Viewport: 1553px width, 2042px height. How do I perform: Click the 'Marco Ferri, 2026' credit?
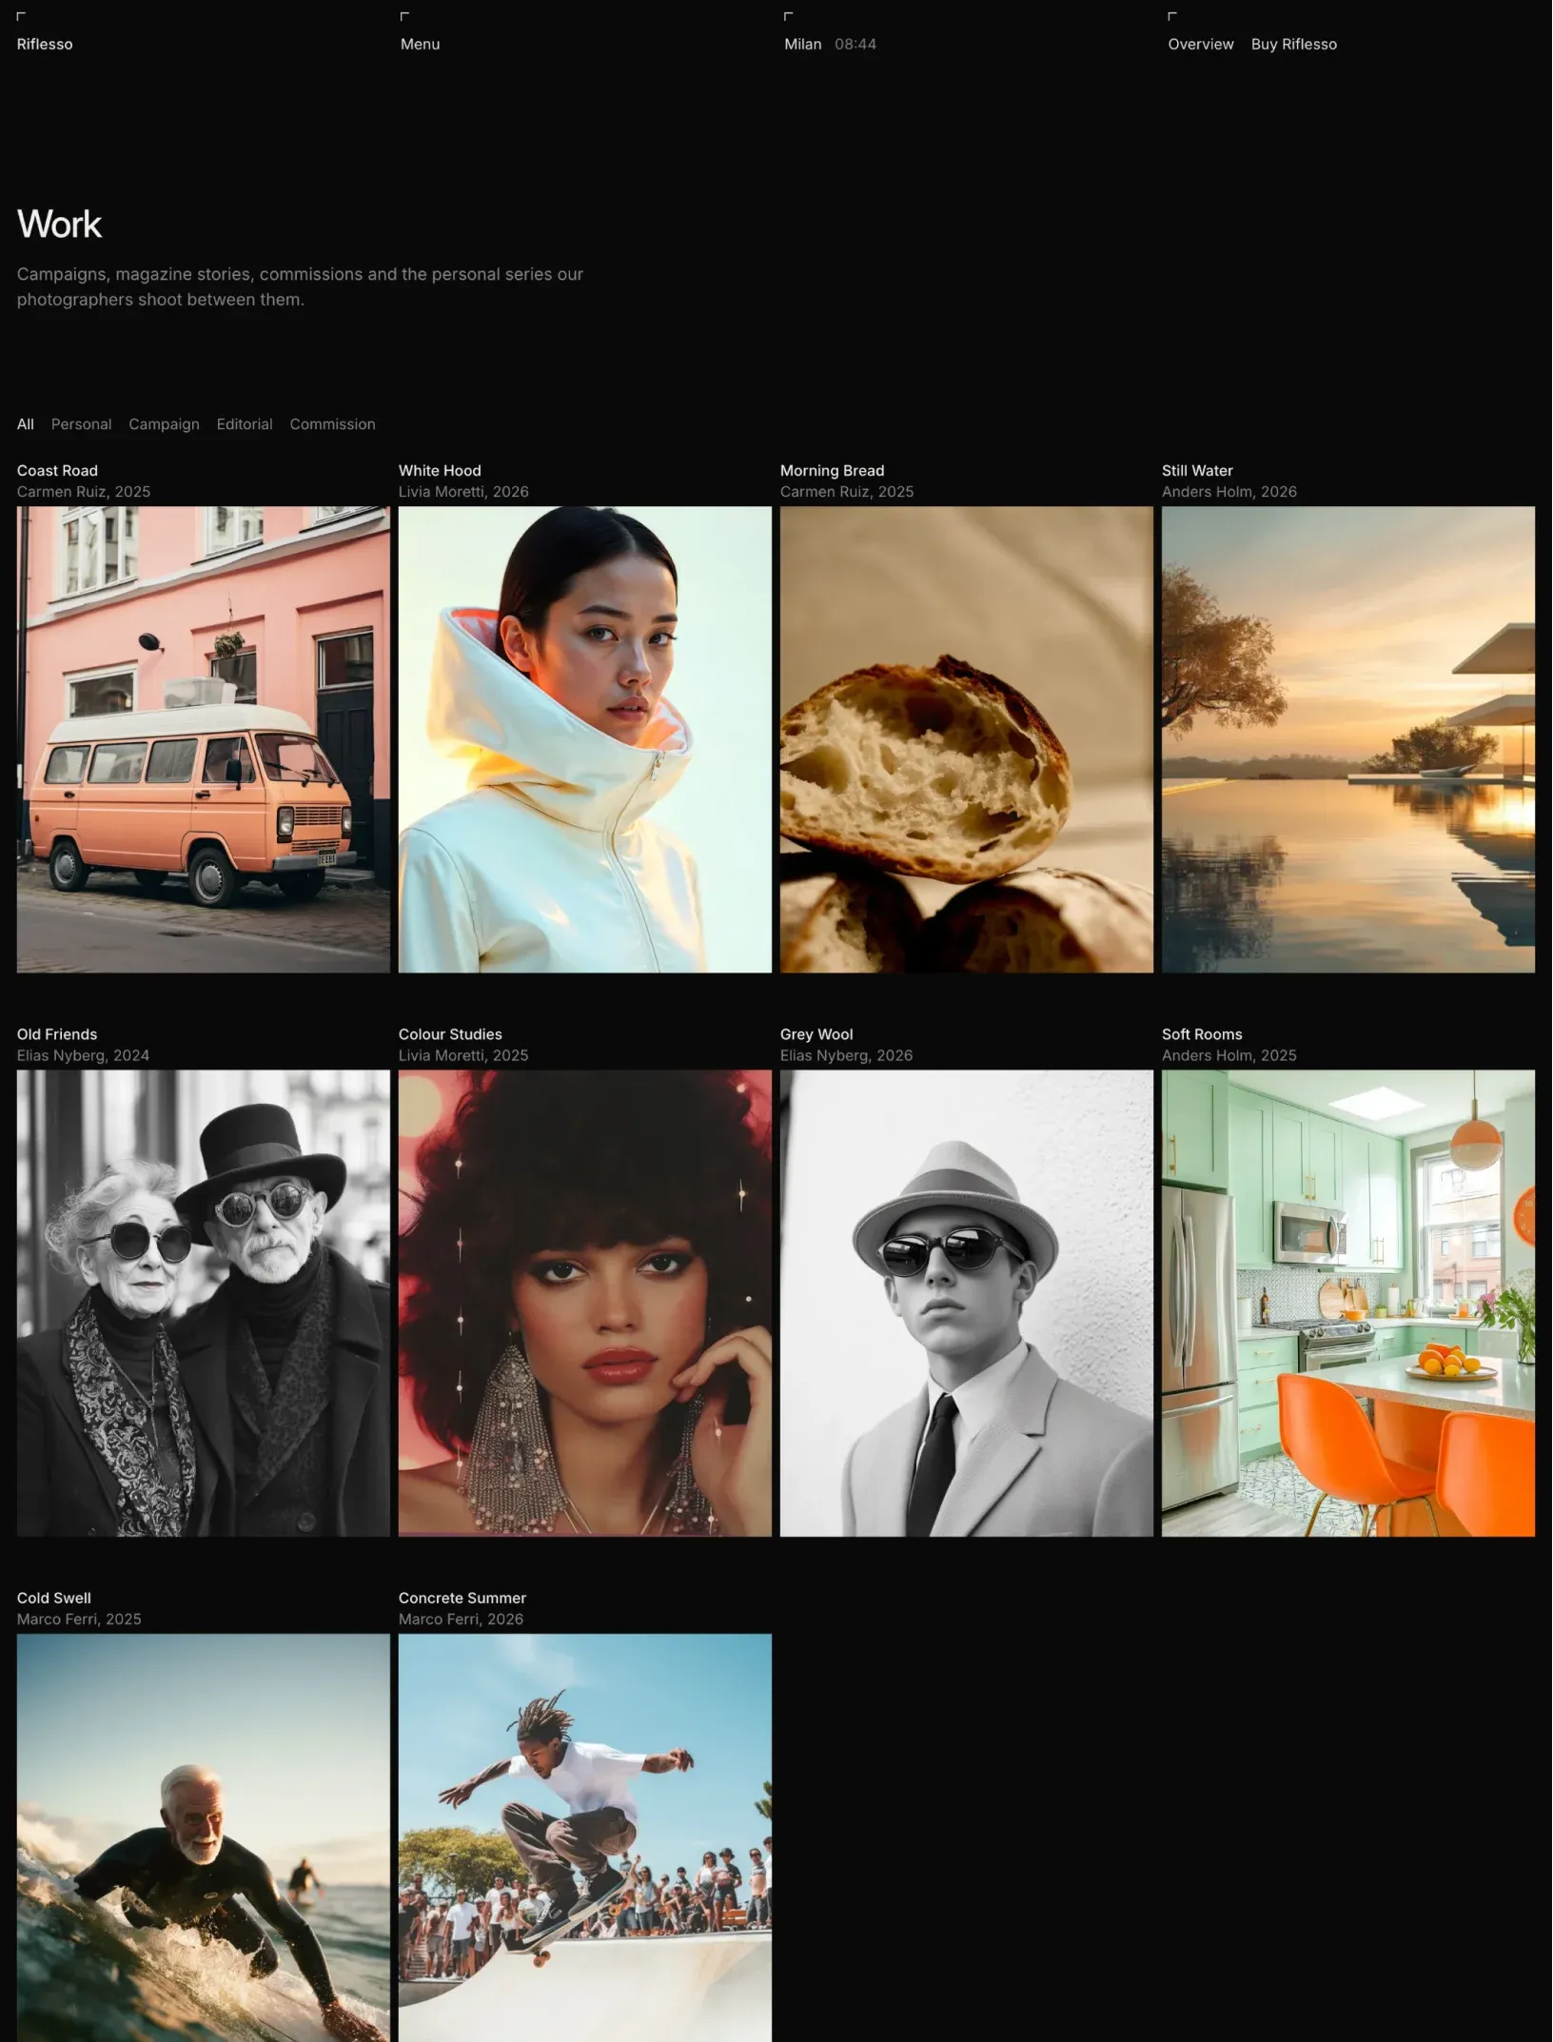pos(461,1619)
